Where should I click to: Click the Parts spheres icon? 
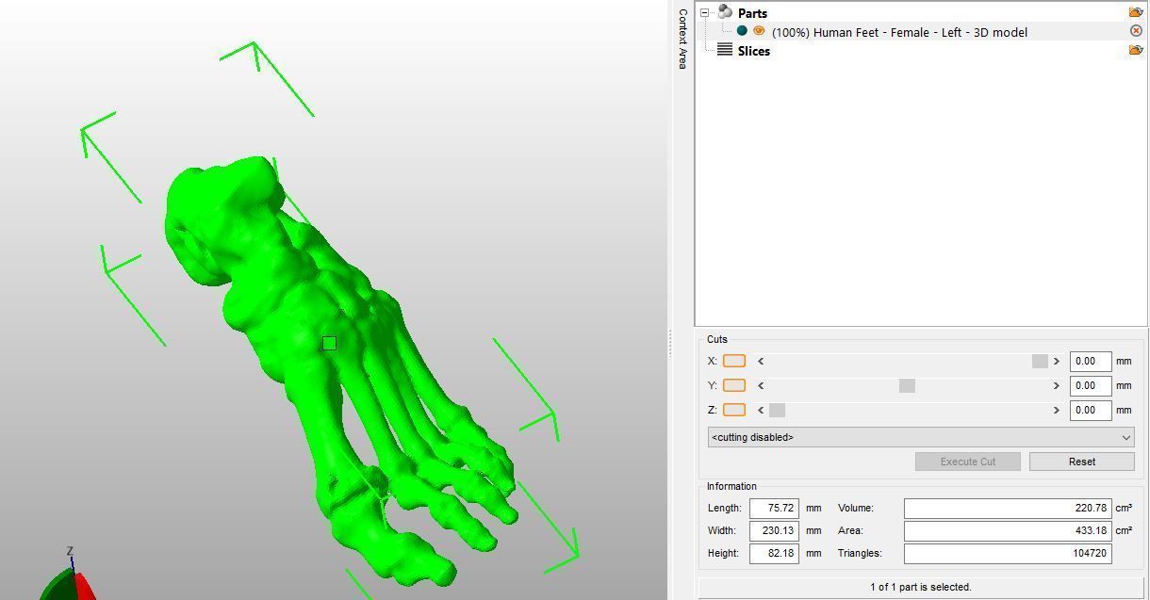point(725,12)
